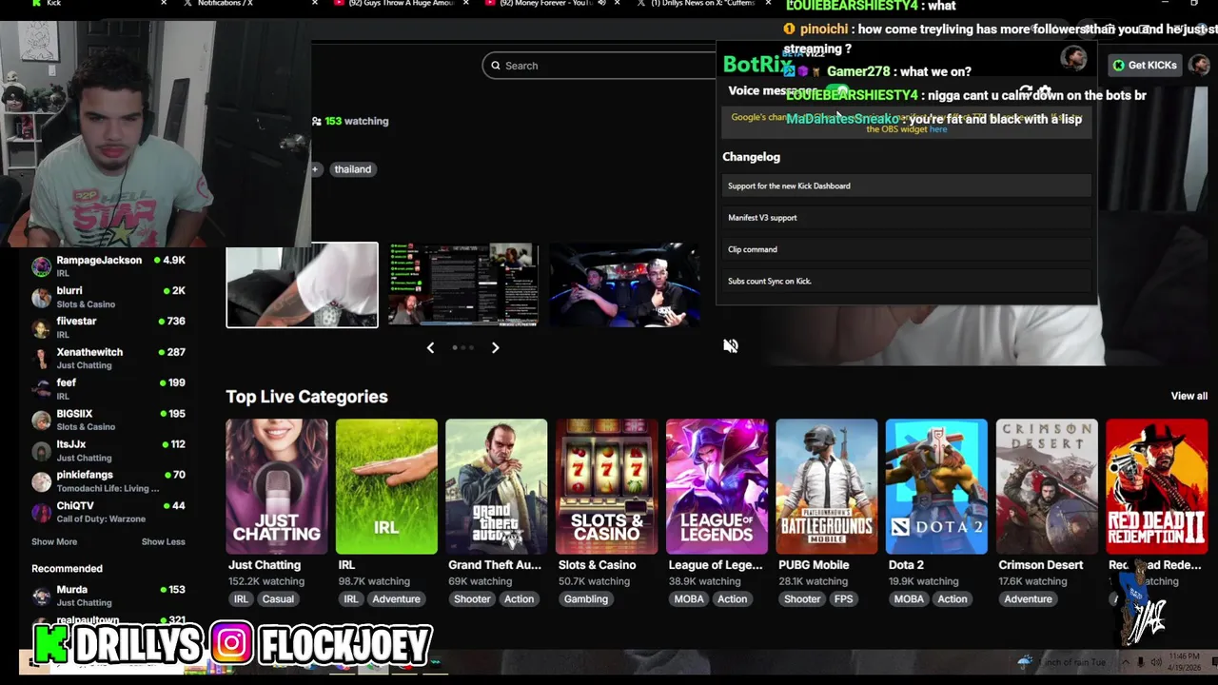This screenshot has width=1218, height=685.
Task: Select the middle carousel stream thumbnail
Action: click(463, 285)
